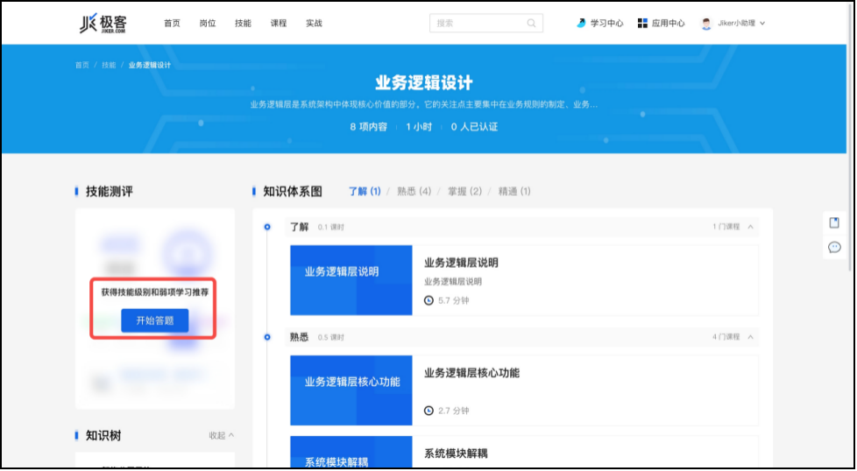Click the 了解 timeline circle marker
Image resolution: width=857 pixels, height=471 pixels.
pos(267,227)
